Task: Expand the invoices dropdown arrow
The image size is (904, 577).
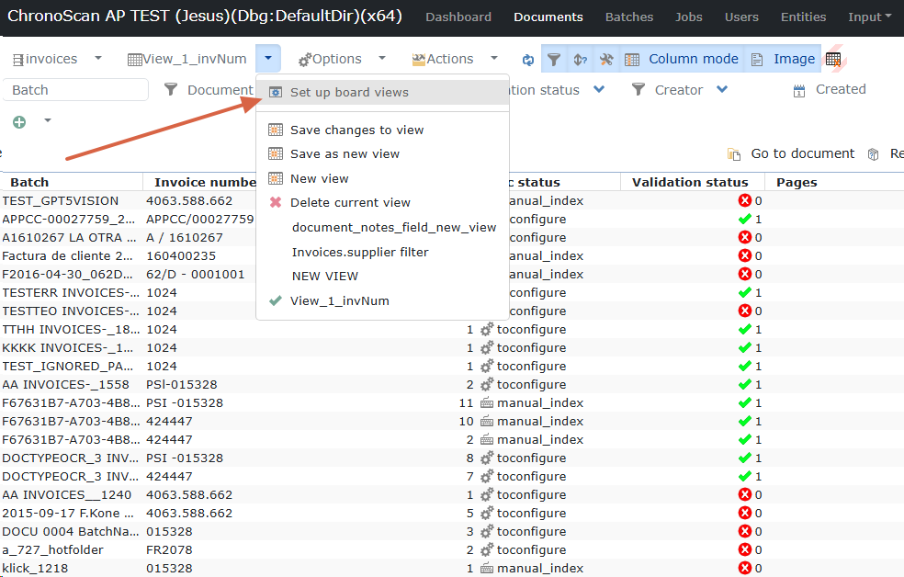Action: (97, 59)
